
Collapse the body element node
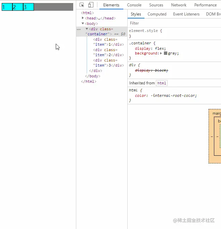[x=83, y=23]
